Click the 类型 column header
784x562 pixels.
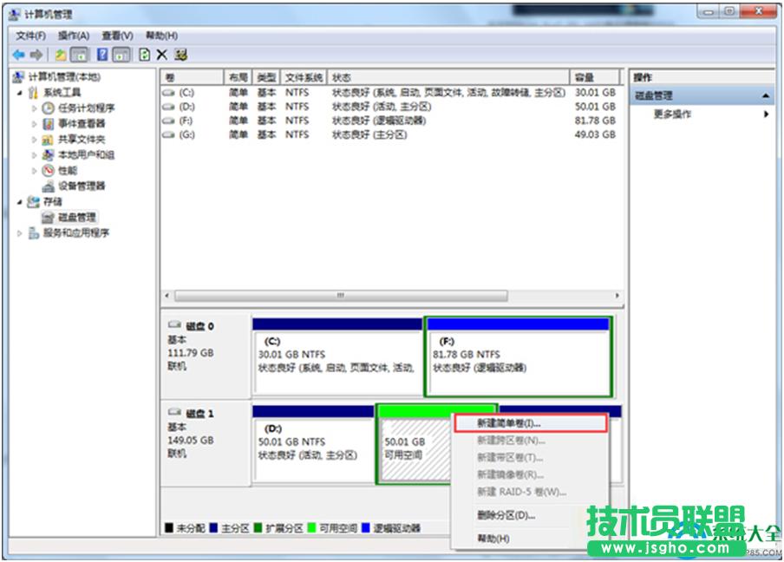pyautogui.click(x=266, y=77)
